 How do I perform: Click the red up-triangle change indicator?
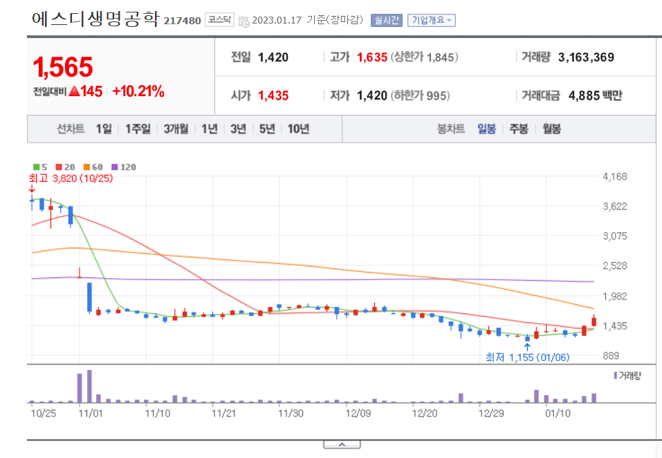74,91
